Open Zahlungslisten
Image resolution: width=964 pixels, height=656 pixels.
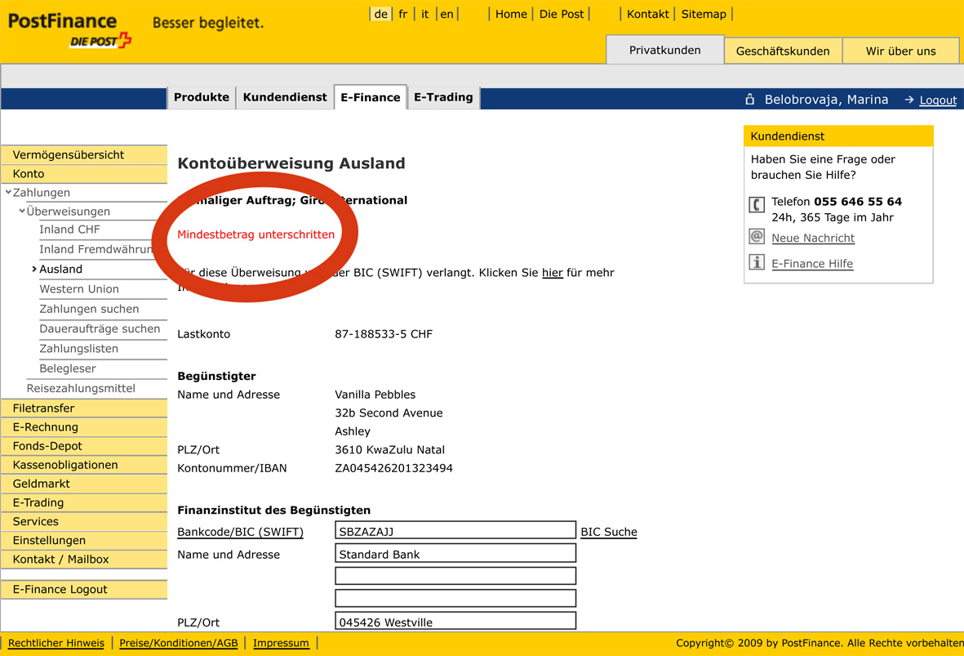[78, 348]
